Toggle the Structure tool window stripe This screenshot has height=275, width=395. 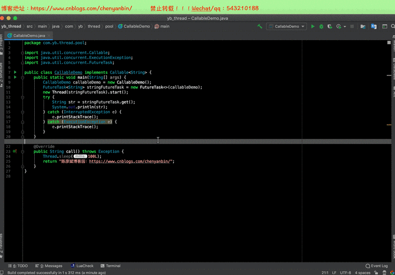[x=2, y=75]
